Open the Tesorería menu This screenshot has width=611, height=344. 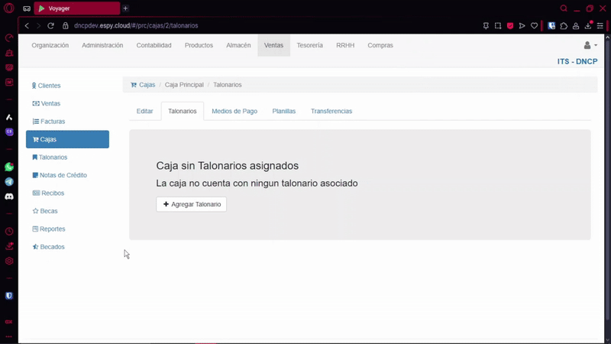click(x=310, y=45)
